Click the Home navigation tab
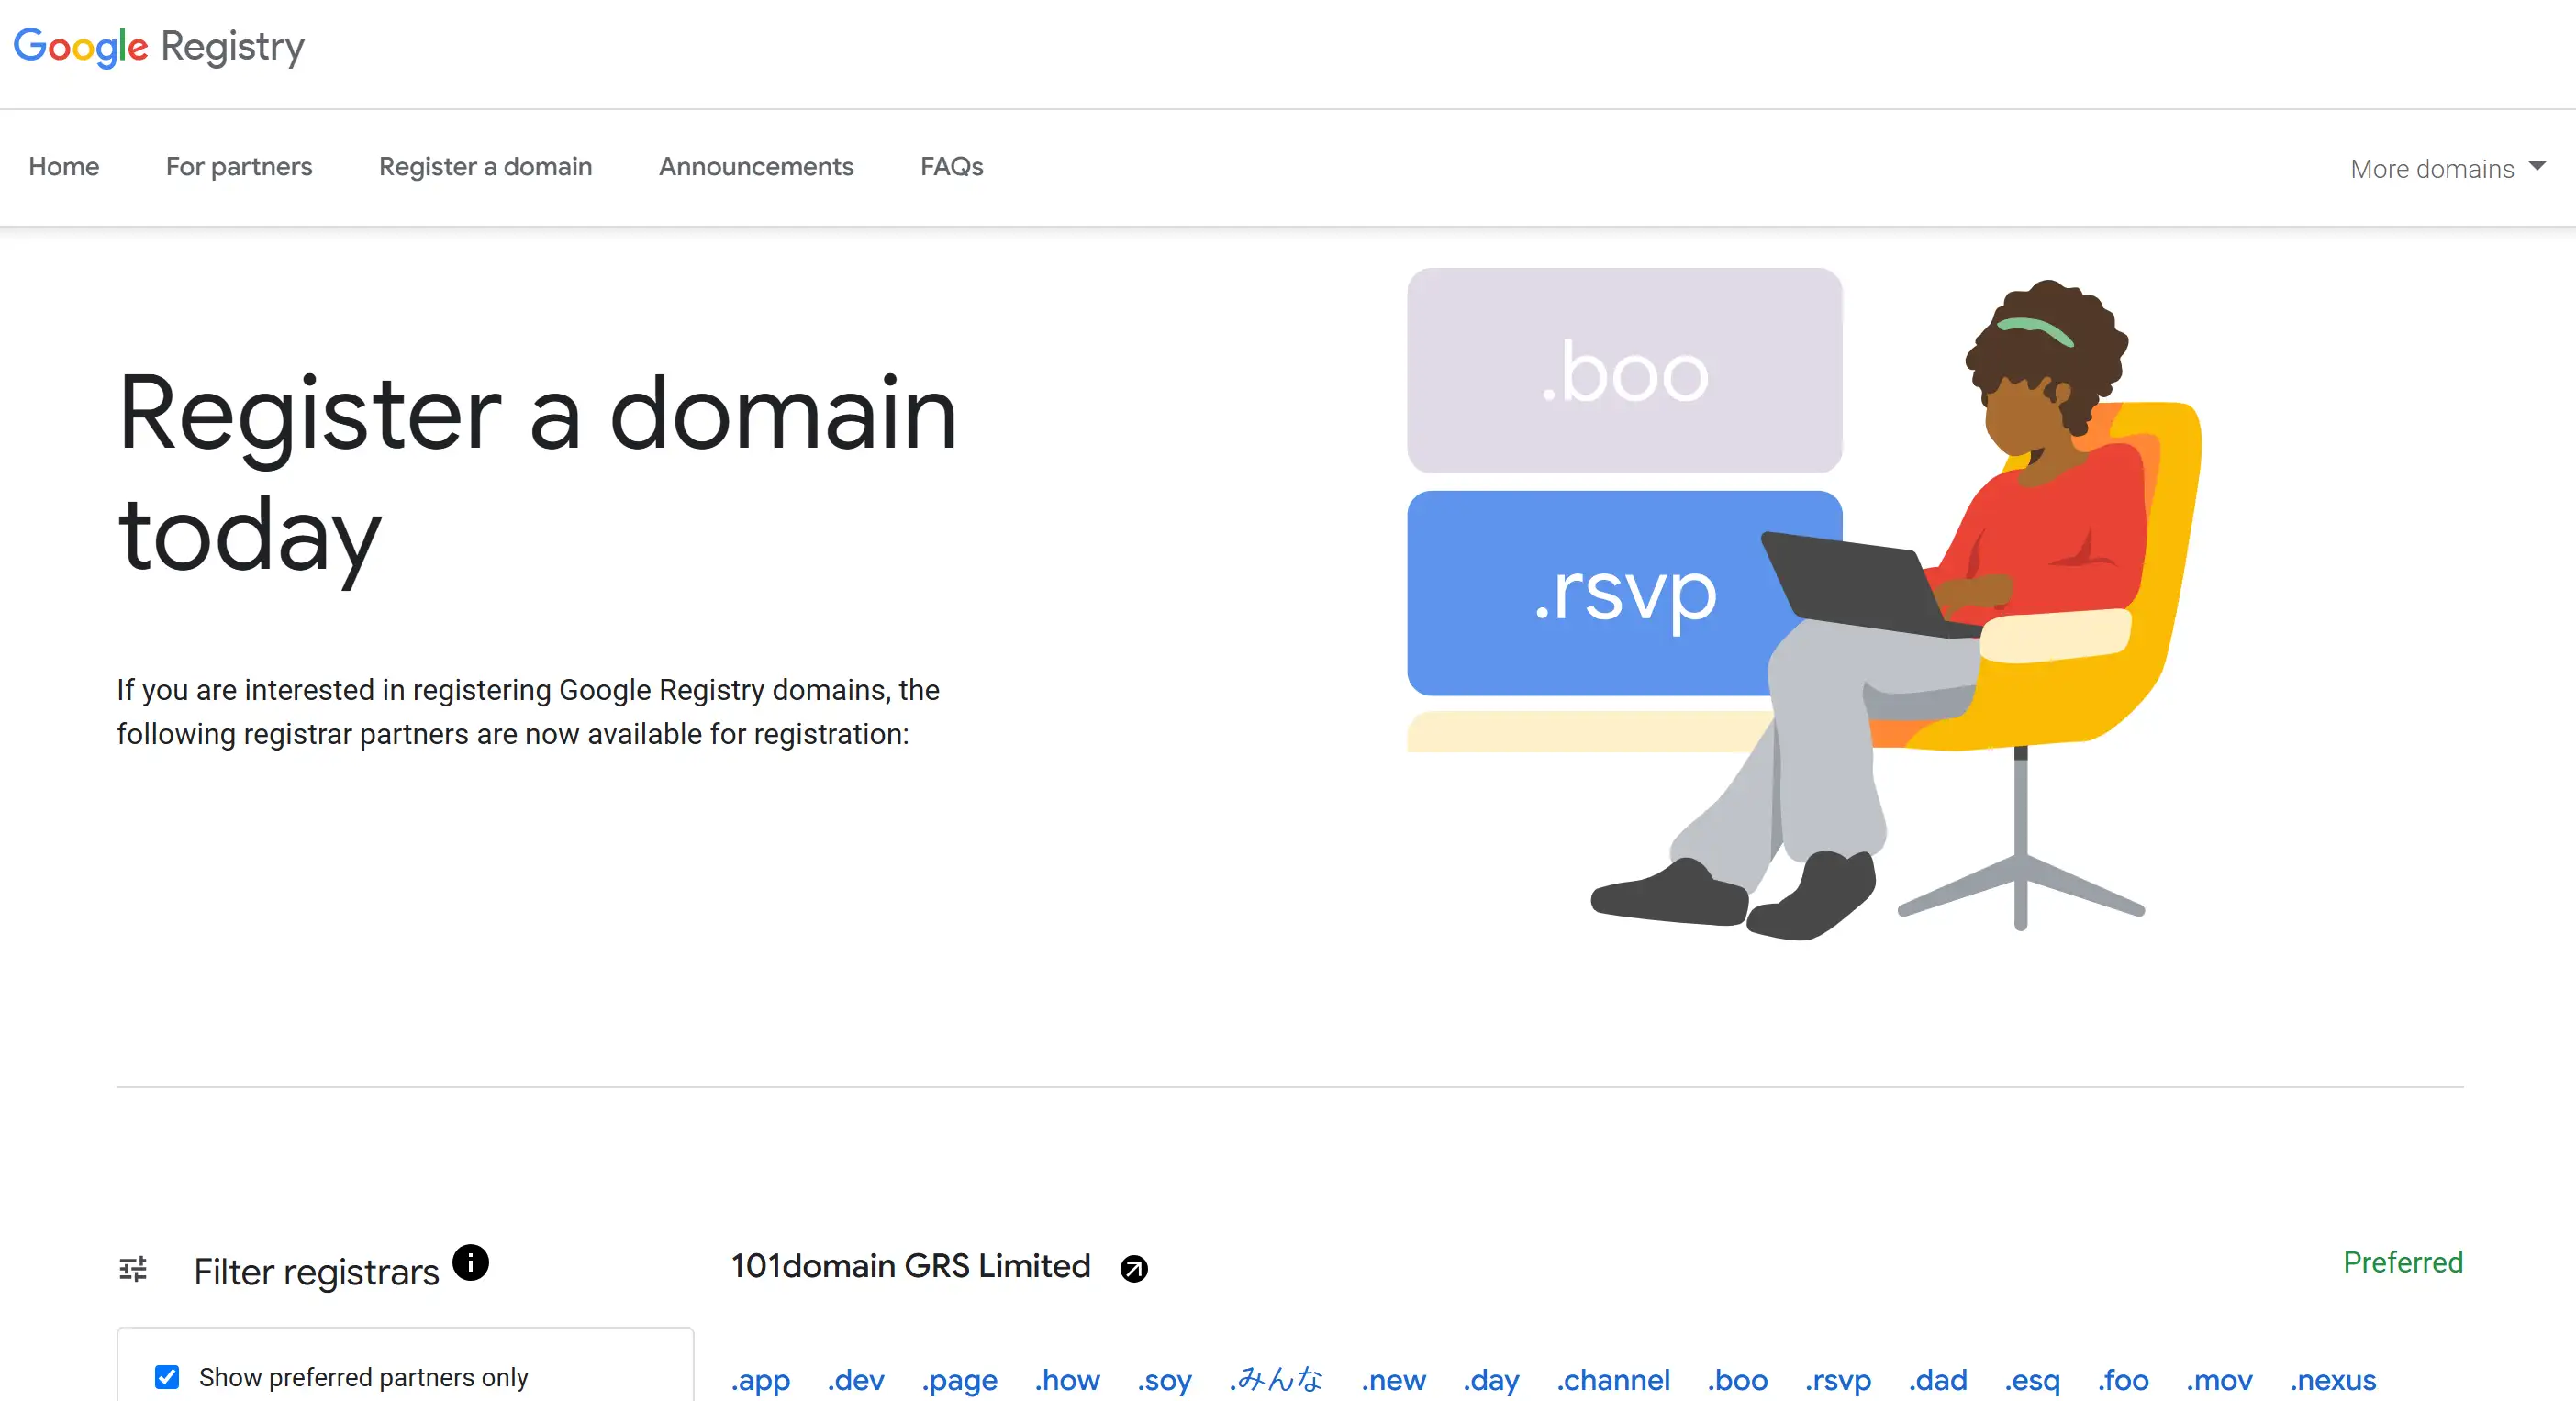The width and height of the screenshot is (2576, 1401). click(x=64, y=166)
